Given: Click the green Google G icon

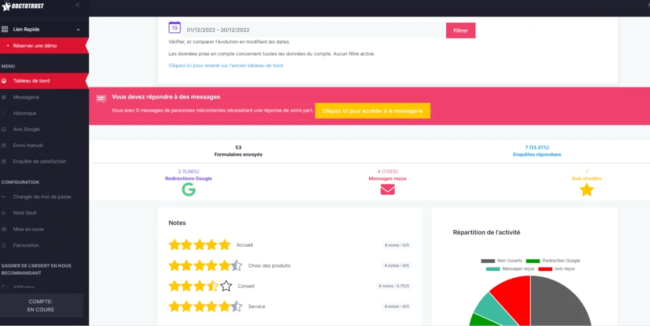Looking at the screenshot, I should (x=189, y=189).
